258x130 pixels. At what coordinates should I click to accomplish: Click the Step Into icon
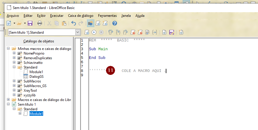click(x=118, y=32)
